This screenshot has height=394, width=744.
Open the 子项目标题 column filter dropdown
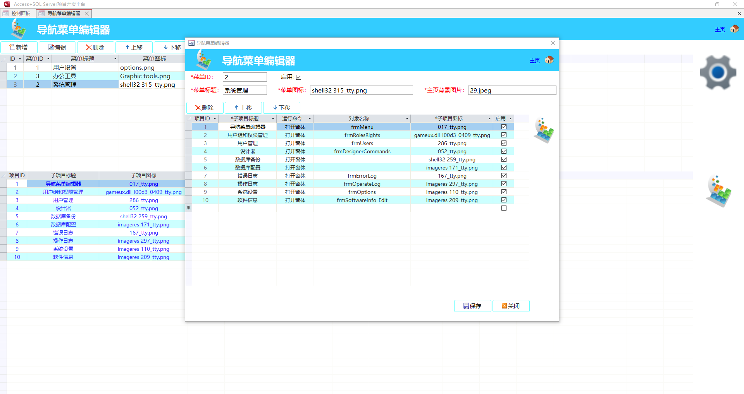pyautogui.click(x=273, y=118)
